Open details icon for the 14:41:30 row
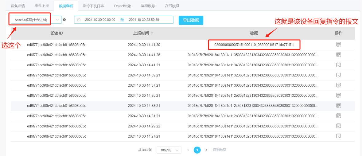Image resolution: width=362 pixels, height=156 pixels. point(338,45)
